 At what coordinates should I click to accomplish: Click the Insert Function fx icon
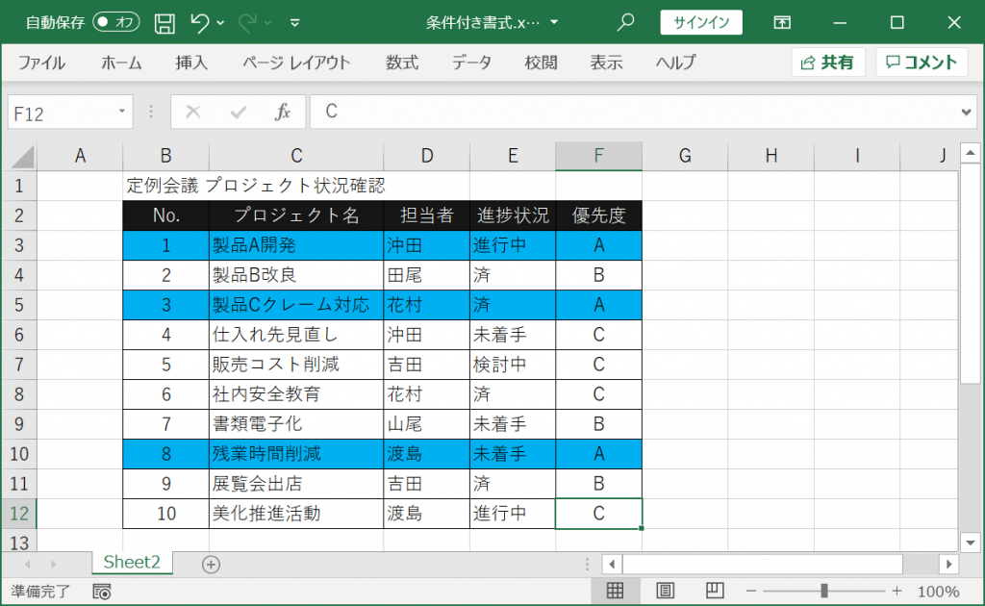[x=283, y=112]
